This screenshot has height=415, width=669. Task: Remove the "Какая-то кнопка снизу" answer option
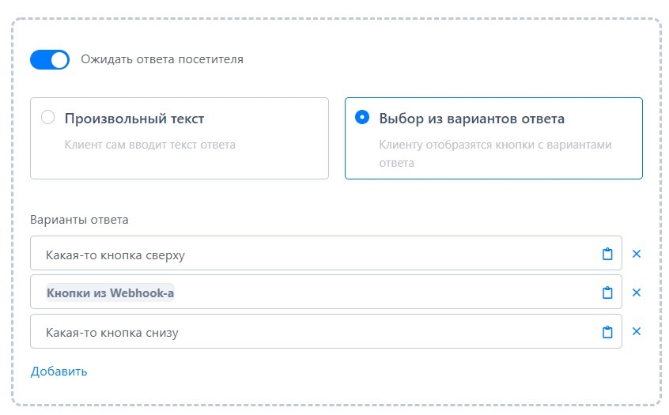[637, 332]
